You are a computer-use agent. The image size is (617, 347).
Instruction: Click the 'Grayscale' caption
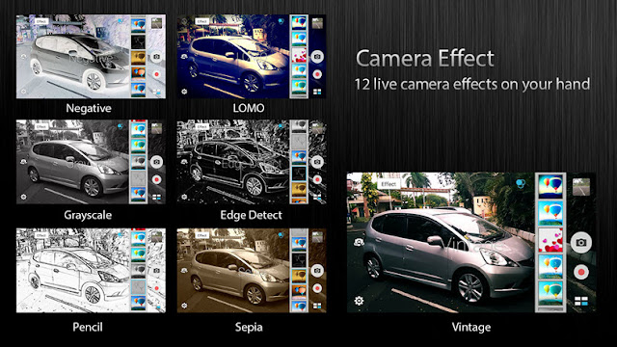(88, 215)
